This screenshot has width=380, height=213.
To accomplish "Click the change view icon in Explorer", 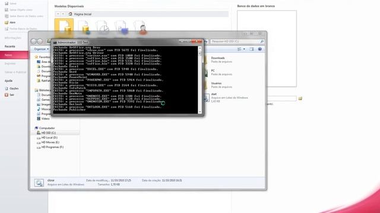I will coord(239,49).
